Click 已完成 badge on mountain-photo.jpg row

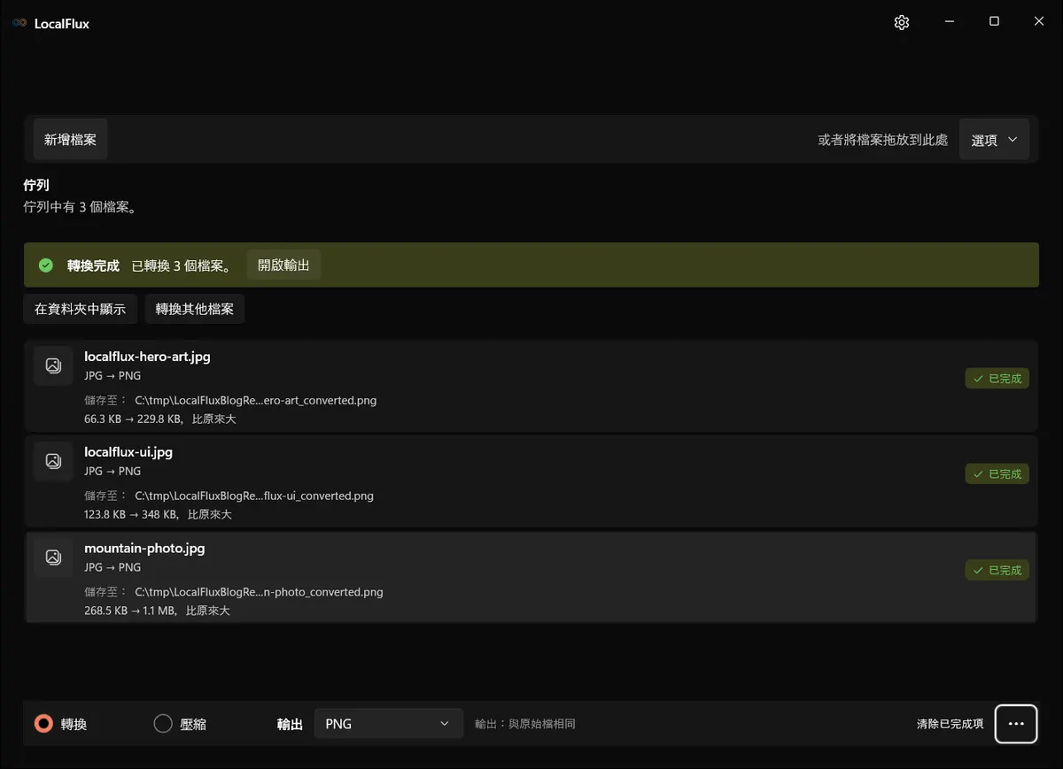coord(997,571)
